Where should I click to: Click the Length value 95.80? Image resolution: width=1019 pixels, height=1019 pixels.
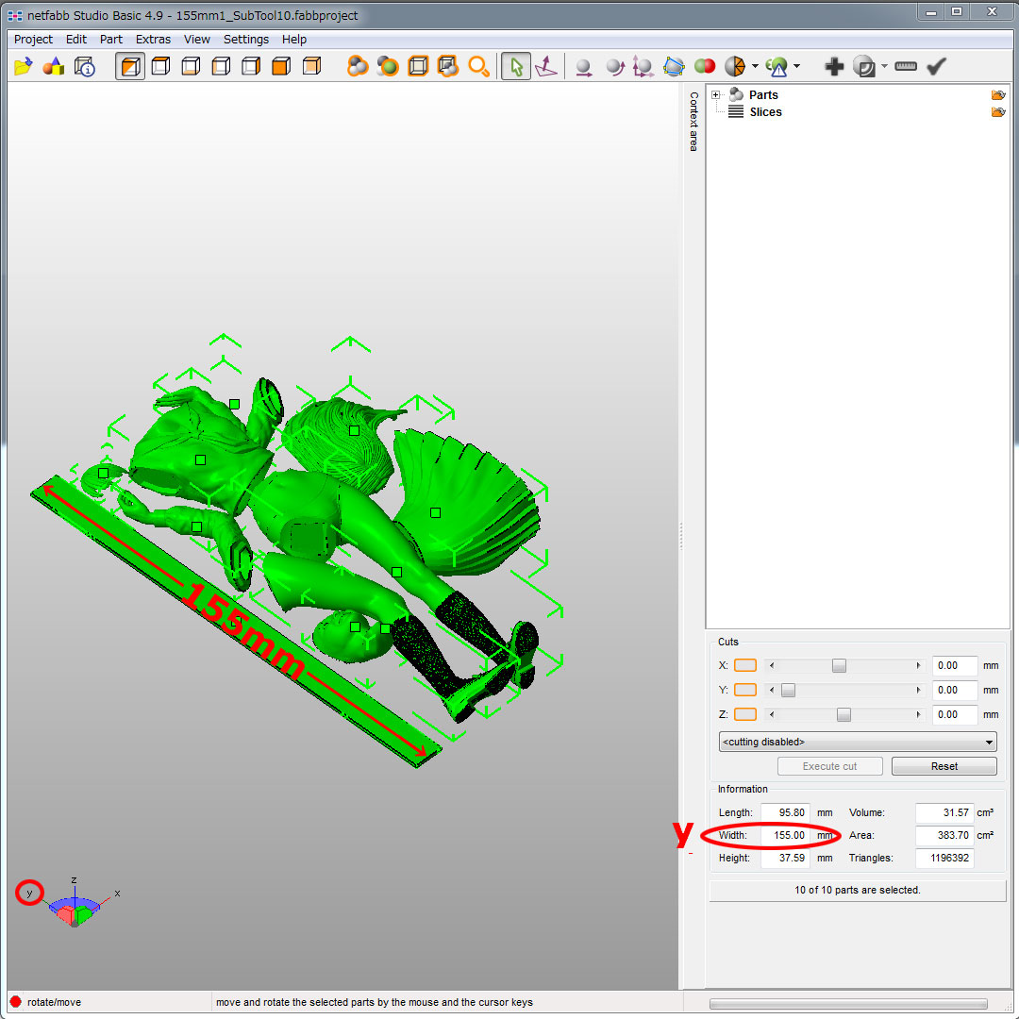786,812
